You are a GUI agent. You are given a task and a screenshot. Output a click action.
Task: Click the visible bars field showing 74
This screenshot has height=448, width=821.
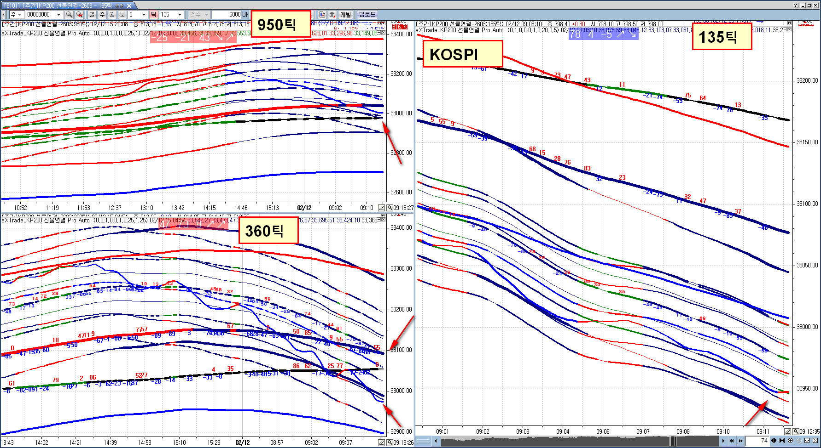point(757,441)
